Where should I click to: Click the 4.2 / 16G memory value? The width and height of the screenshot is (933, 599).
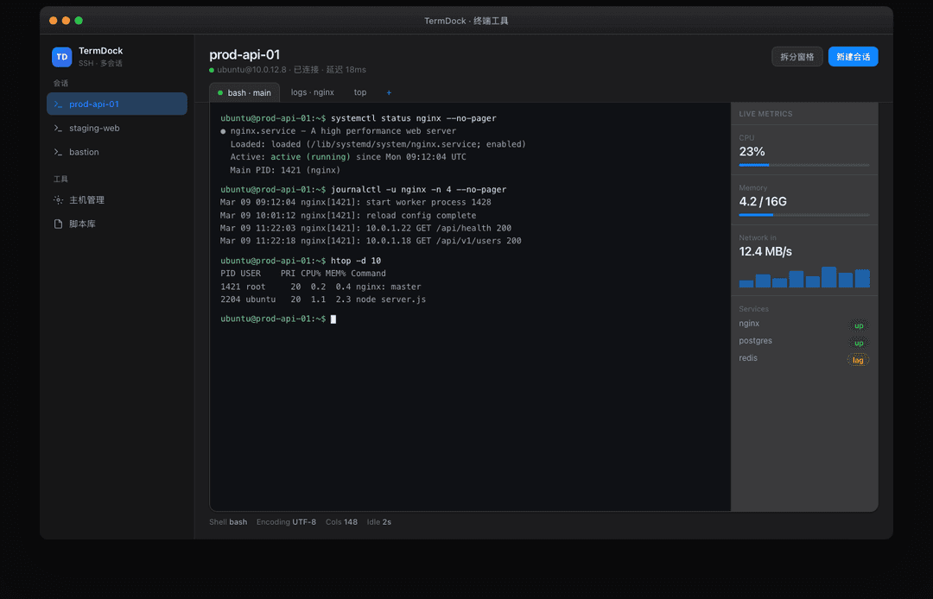point(763,202)
